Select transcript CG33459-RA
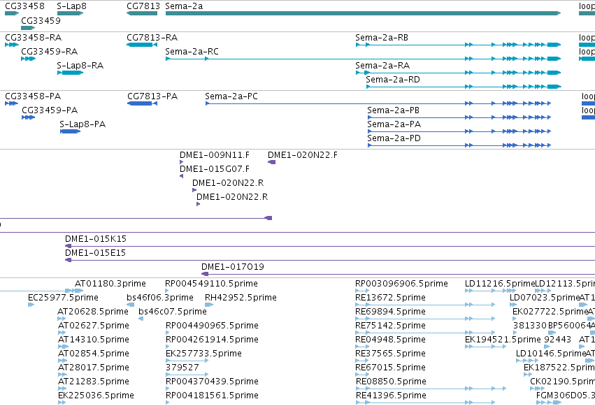 (x=29, y=59)
